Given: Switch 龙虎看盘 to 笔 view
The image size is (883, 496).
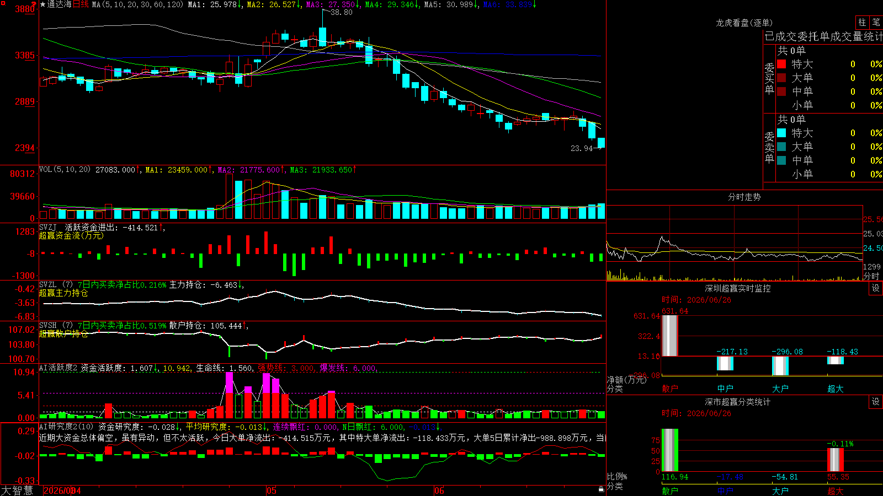Looking at the screenshot, I should pos(876,22).
